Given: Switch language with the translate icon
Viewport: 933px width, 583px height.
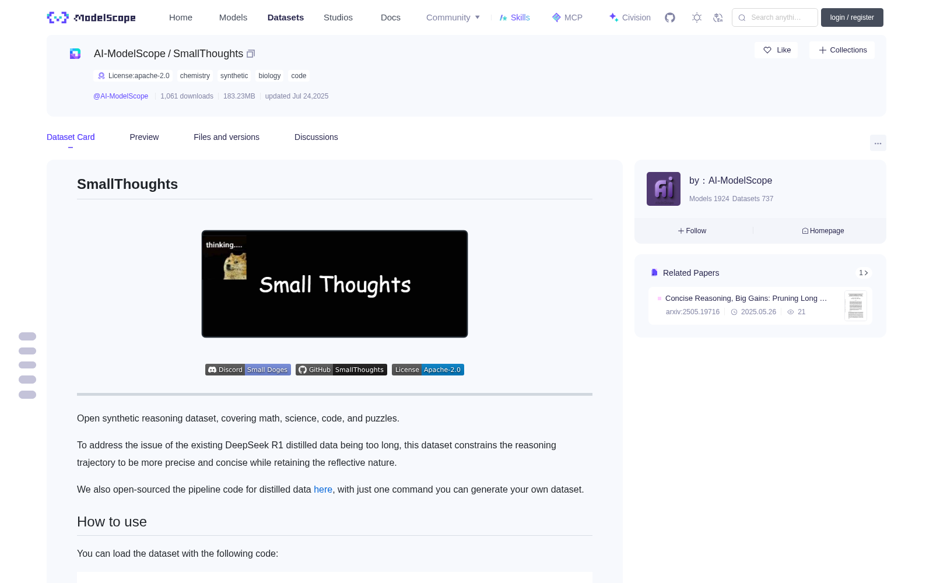Looking at the screenshot, I should 718,17.
